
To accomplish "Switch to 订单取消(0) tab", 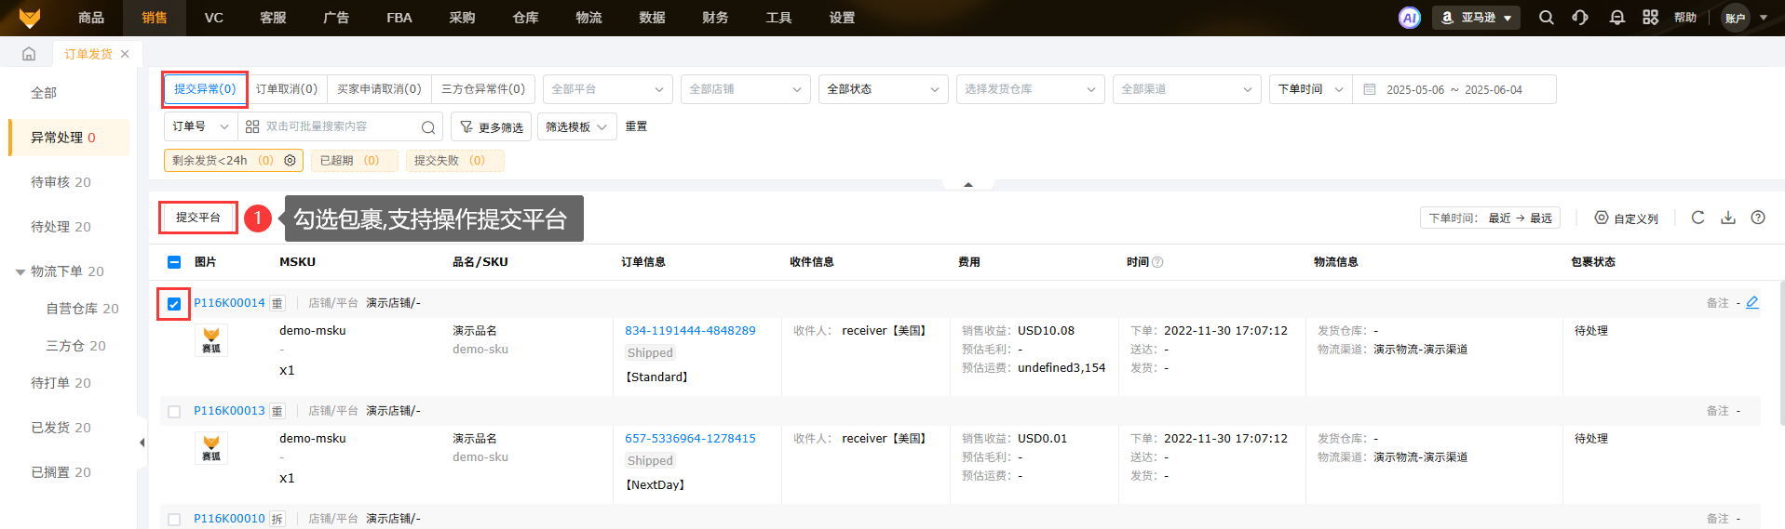I will (x=287, y=89).
